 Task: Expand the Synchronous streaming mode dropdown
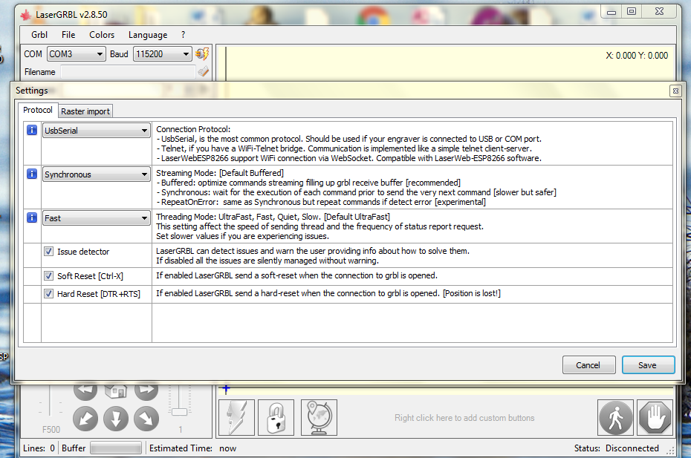tap(97, 174)
